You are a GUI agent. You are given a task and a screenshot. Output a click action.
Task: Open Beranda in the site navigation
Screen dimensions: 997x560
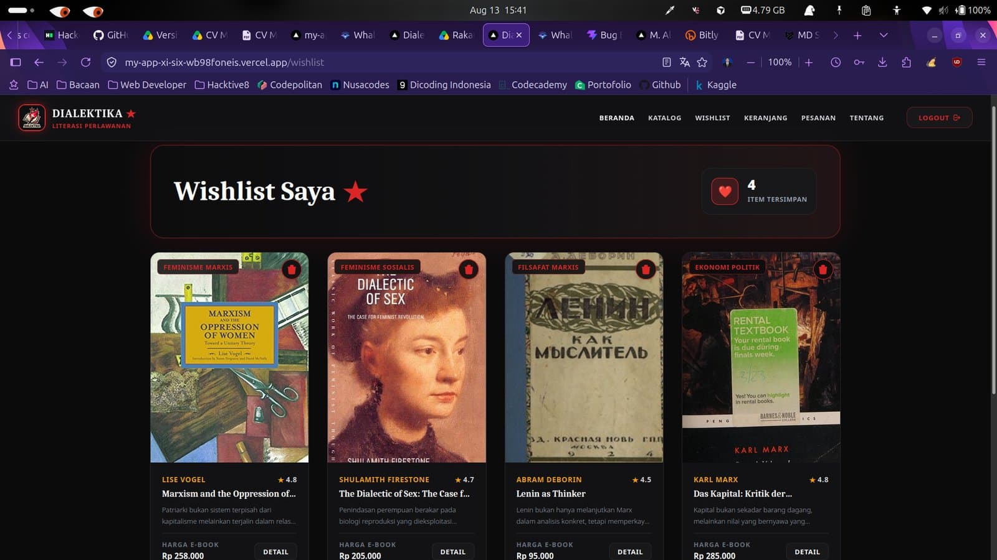(x=616, y=118)
